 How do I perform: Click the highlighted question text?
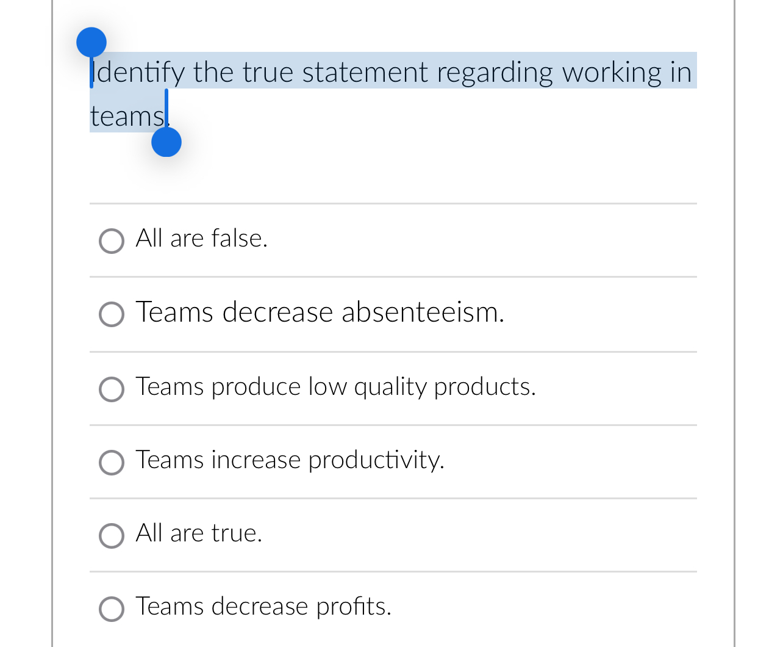pyautogui.click(x=390, y=72)
